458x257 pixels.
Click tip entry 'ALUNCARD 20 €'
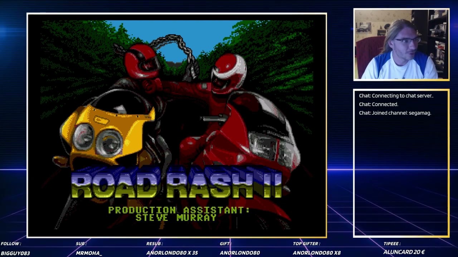404,252
